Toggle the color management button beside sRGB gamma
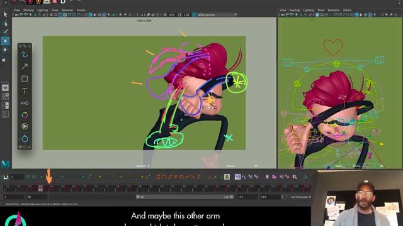 click(x=195, y=15)
